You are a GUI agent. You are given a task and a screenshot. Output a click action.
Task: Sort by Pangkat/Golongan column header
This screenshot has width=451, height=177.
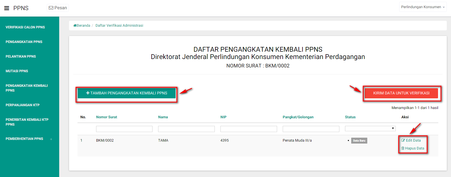pos(298,117)
